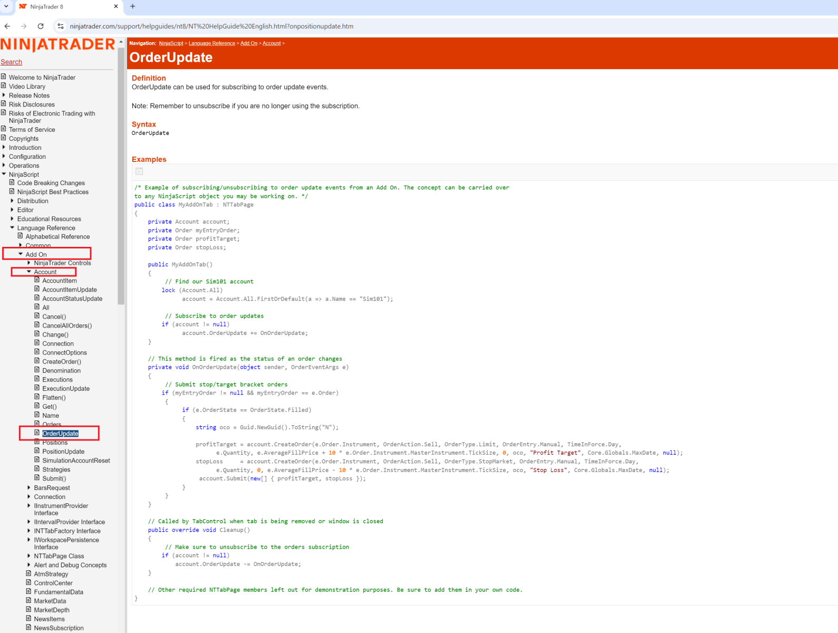
Task: Click the page icon beside Video Library
Action: 4,86
